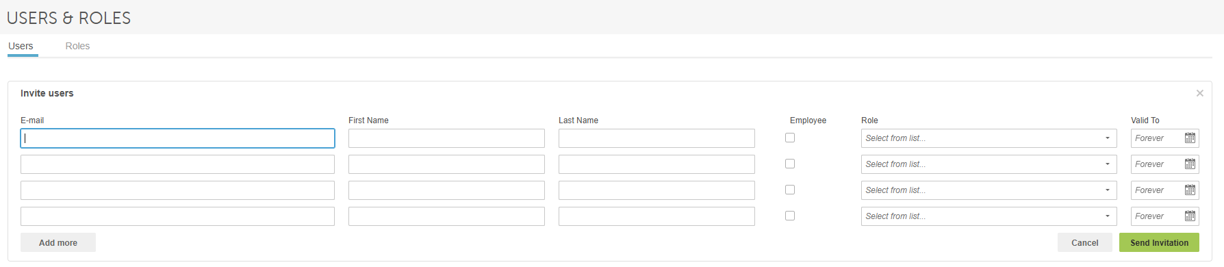This screenshot has height=267, width=1224.
Task: Tick the Employee checkbox in fourth row
Action: point(790,216)
